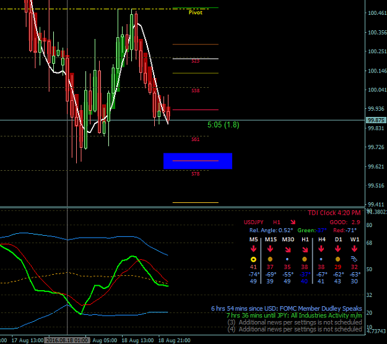Click the value 29 under D1
Screen dimensions: 387x344
point(337,267)
